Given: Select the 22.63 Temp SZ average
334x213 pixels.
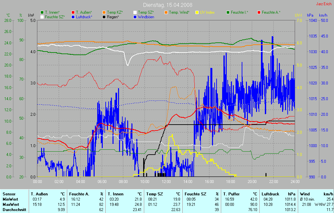Looking at the screenshot, I should pyautogui.click(x=175, y=210).
